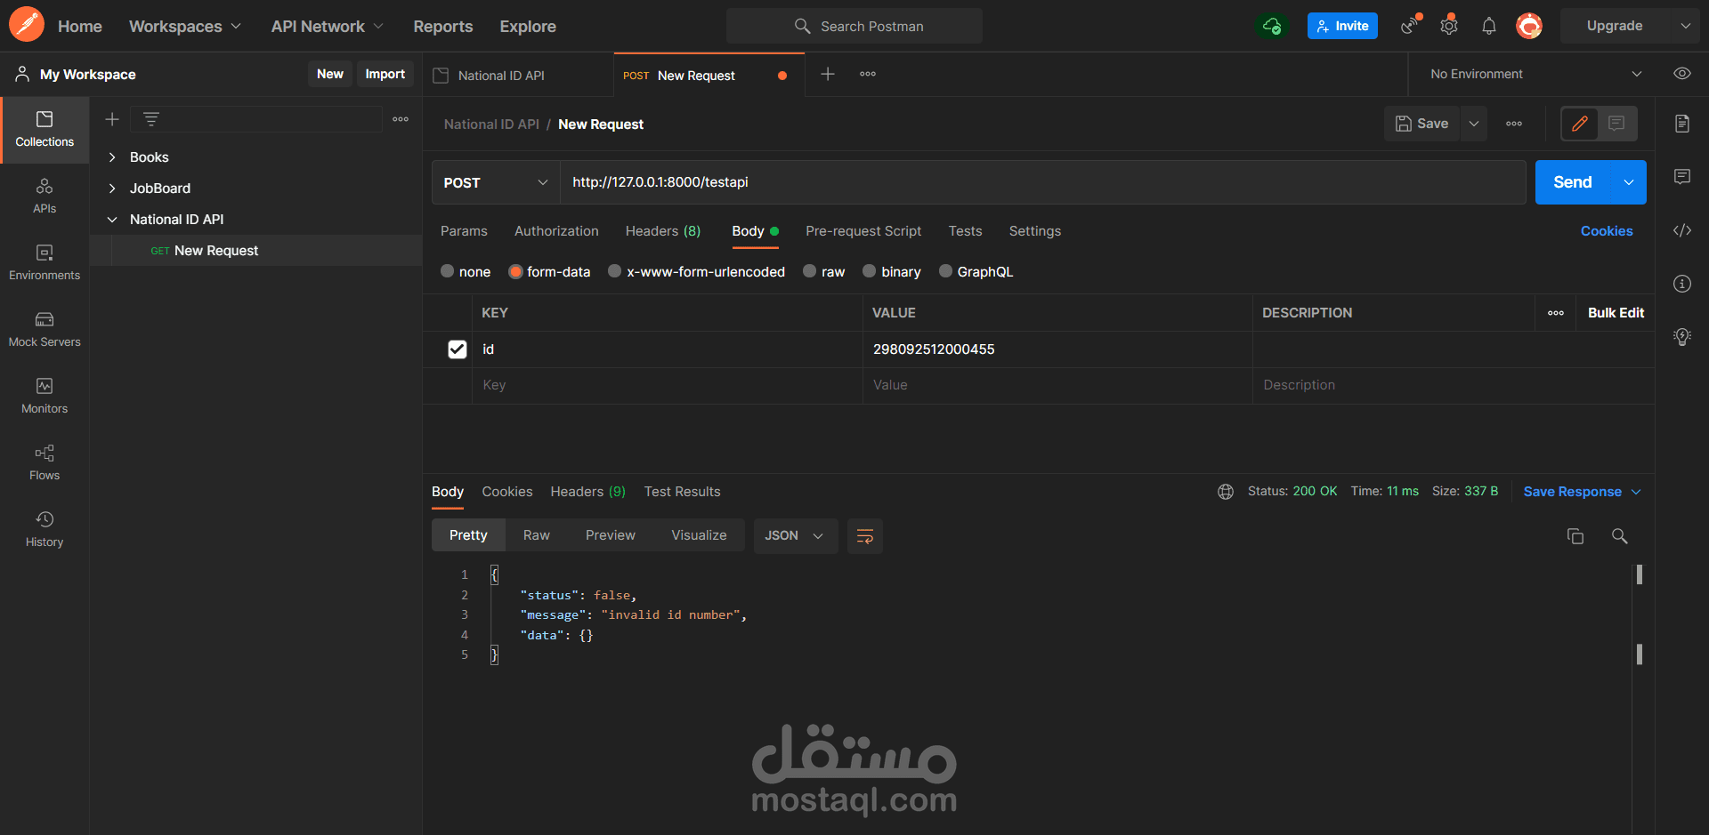Click the Search Postman box

coord(854,26)
